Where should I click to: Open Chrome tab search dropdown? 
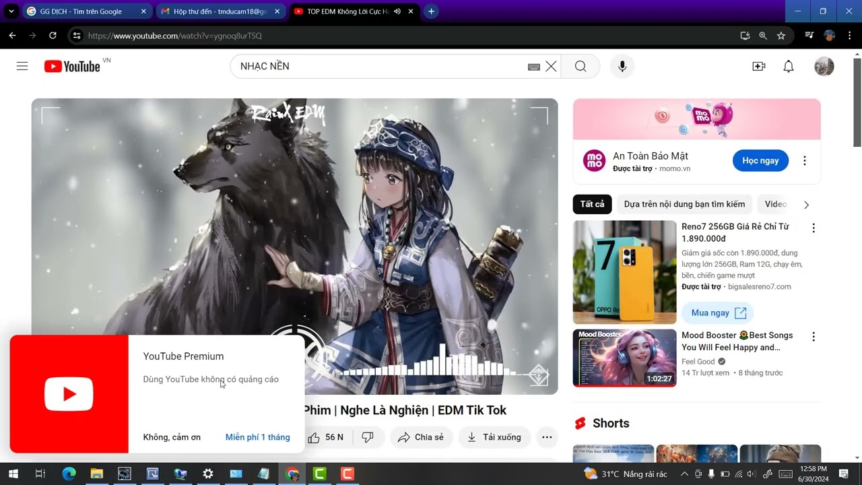click(11, 11)
